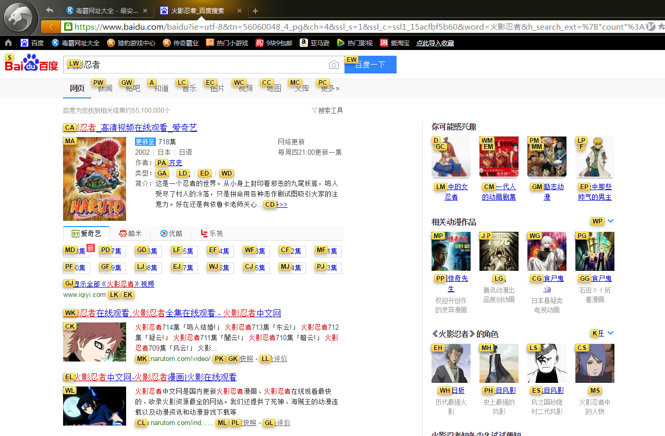Close the 火影忍者_百度搜索 tab
665x436 pixels.
[239, 11]
